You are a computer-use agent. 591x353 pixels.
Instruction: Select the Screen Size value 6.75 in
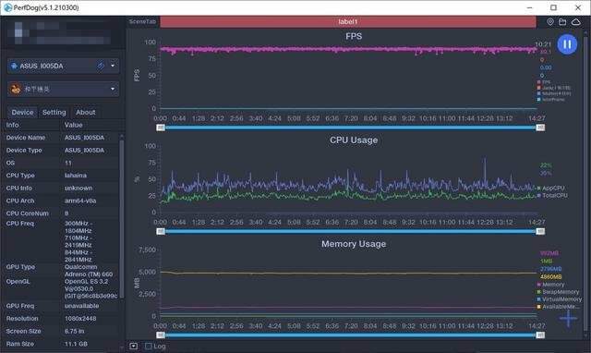[x=74, y=331]
